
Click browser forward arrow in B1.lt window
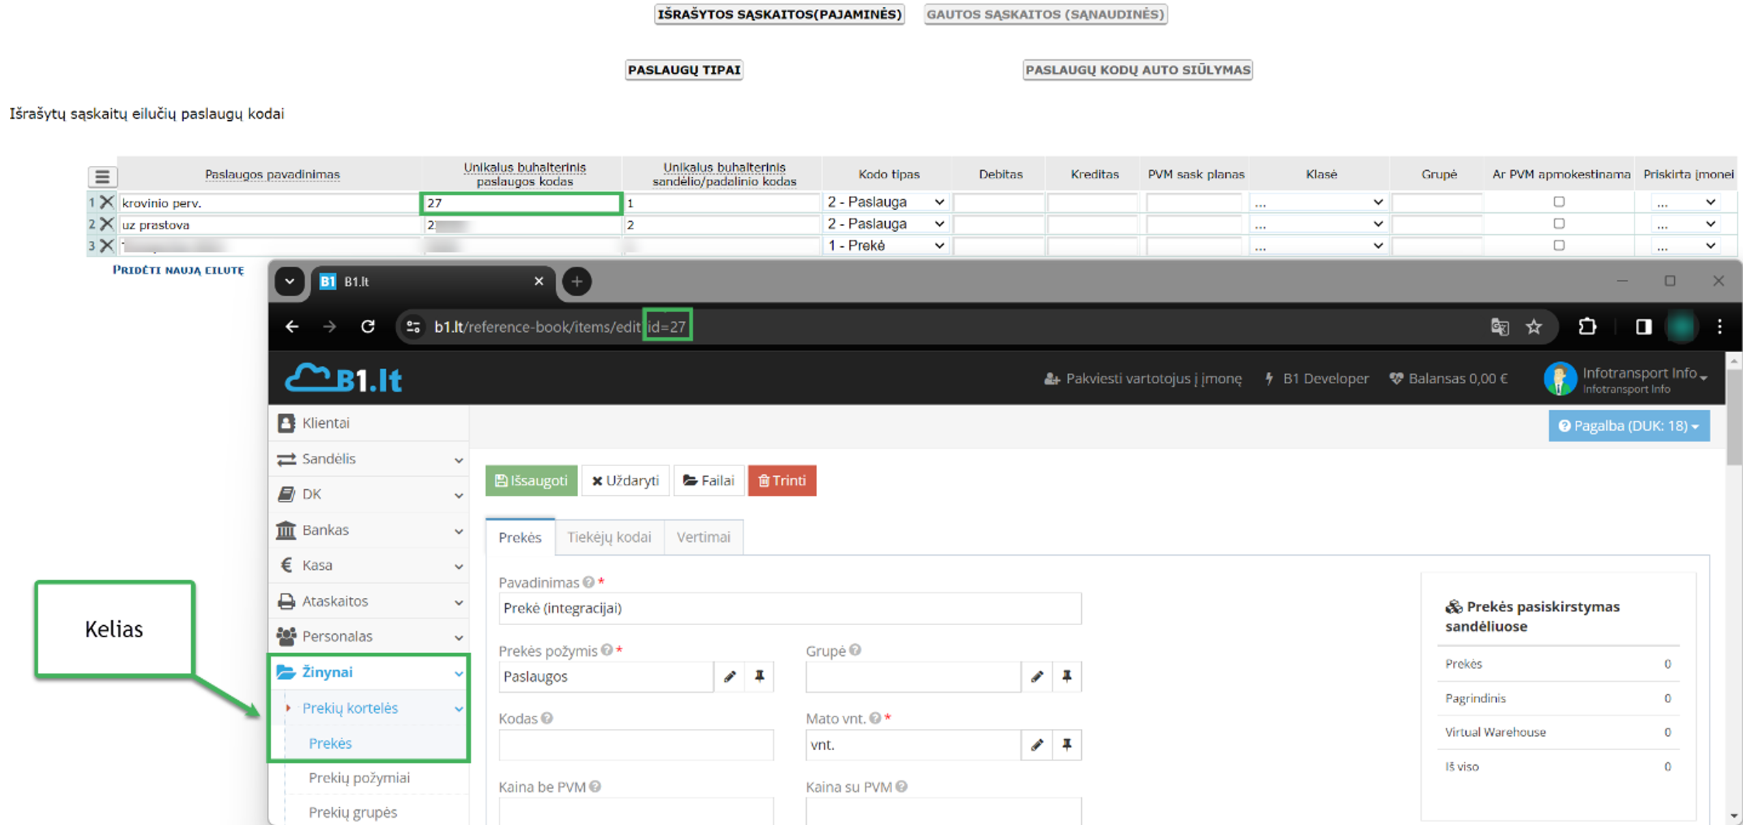coord(330,328)
